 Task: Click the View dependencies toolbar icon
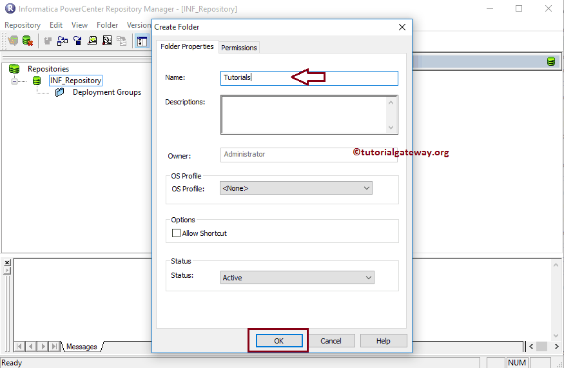(x=92, y=41)
